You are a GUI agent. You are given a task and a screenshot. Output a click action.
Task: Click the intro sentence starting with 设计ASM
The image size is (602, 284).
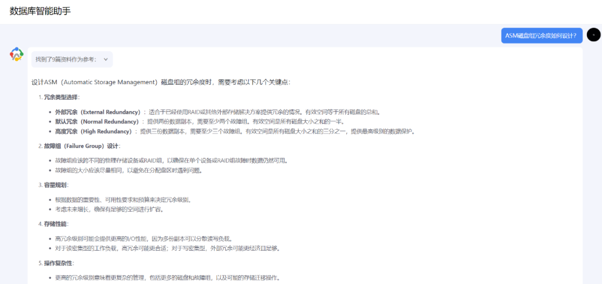161,82
